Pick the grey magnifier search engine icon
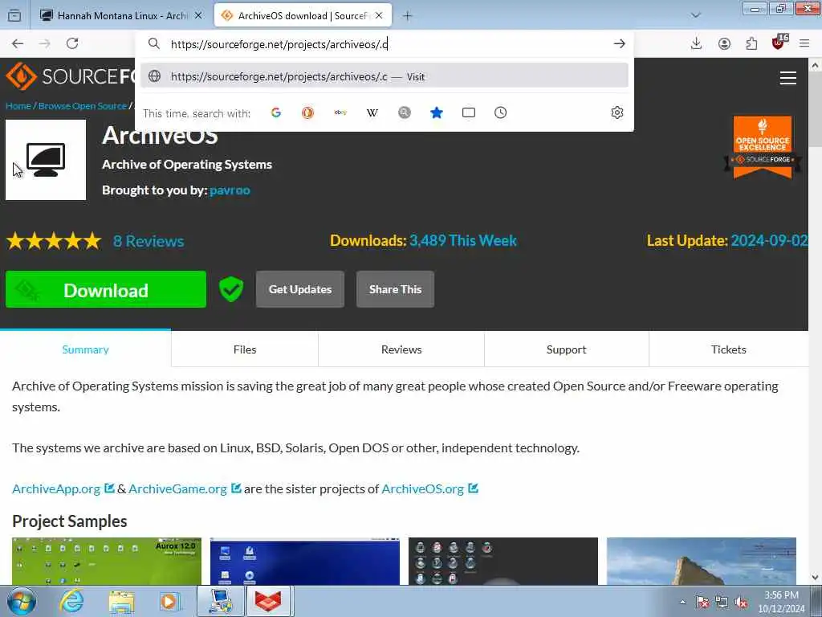 (x=405, y=112)
